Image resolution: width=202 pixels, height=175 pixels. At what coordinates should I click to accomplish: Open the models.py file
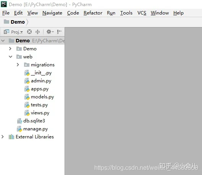[39, 97]
